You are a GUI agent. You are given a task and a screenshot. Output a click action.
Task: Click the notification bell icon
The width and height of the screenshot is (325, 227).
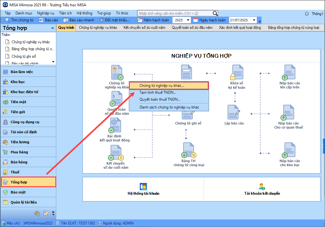307,14
